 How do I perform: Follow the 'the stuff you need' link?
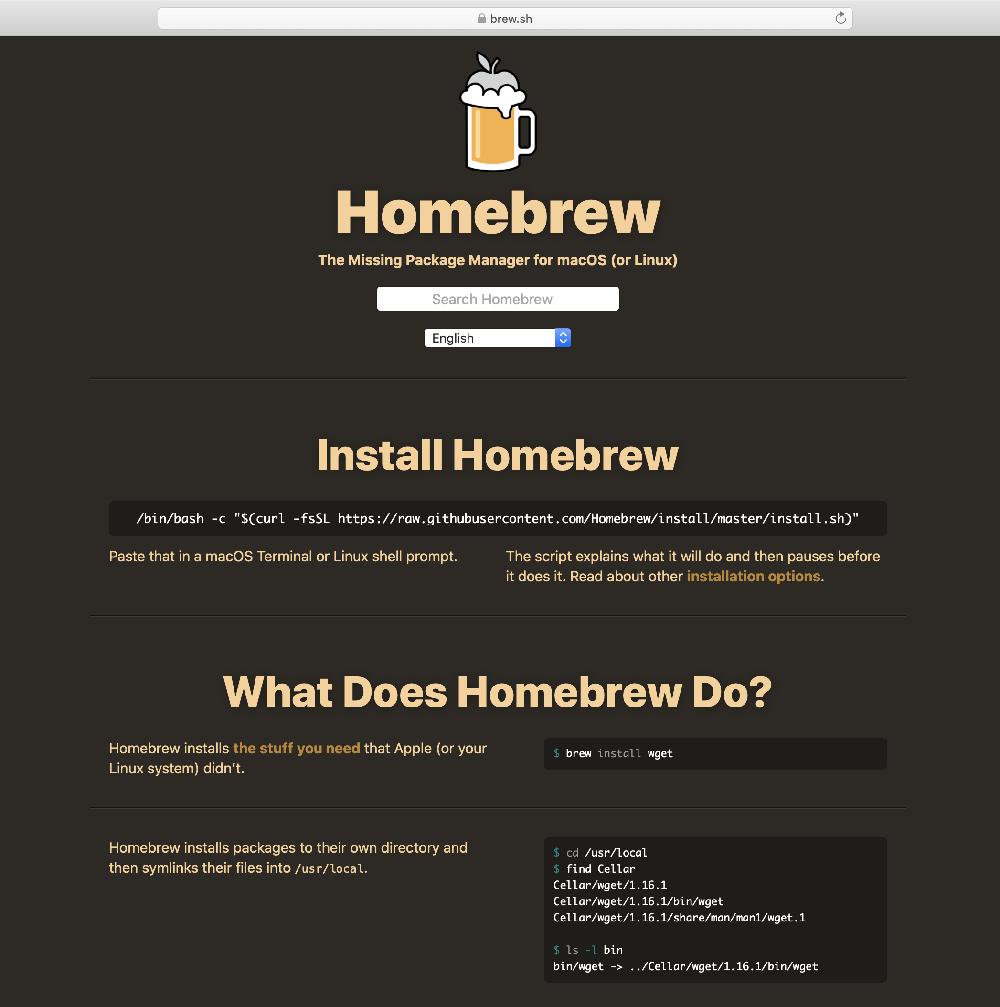[x=297, y=749]
